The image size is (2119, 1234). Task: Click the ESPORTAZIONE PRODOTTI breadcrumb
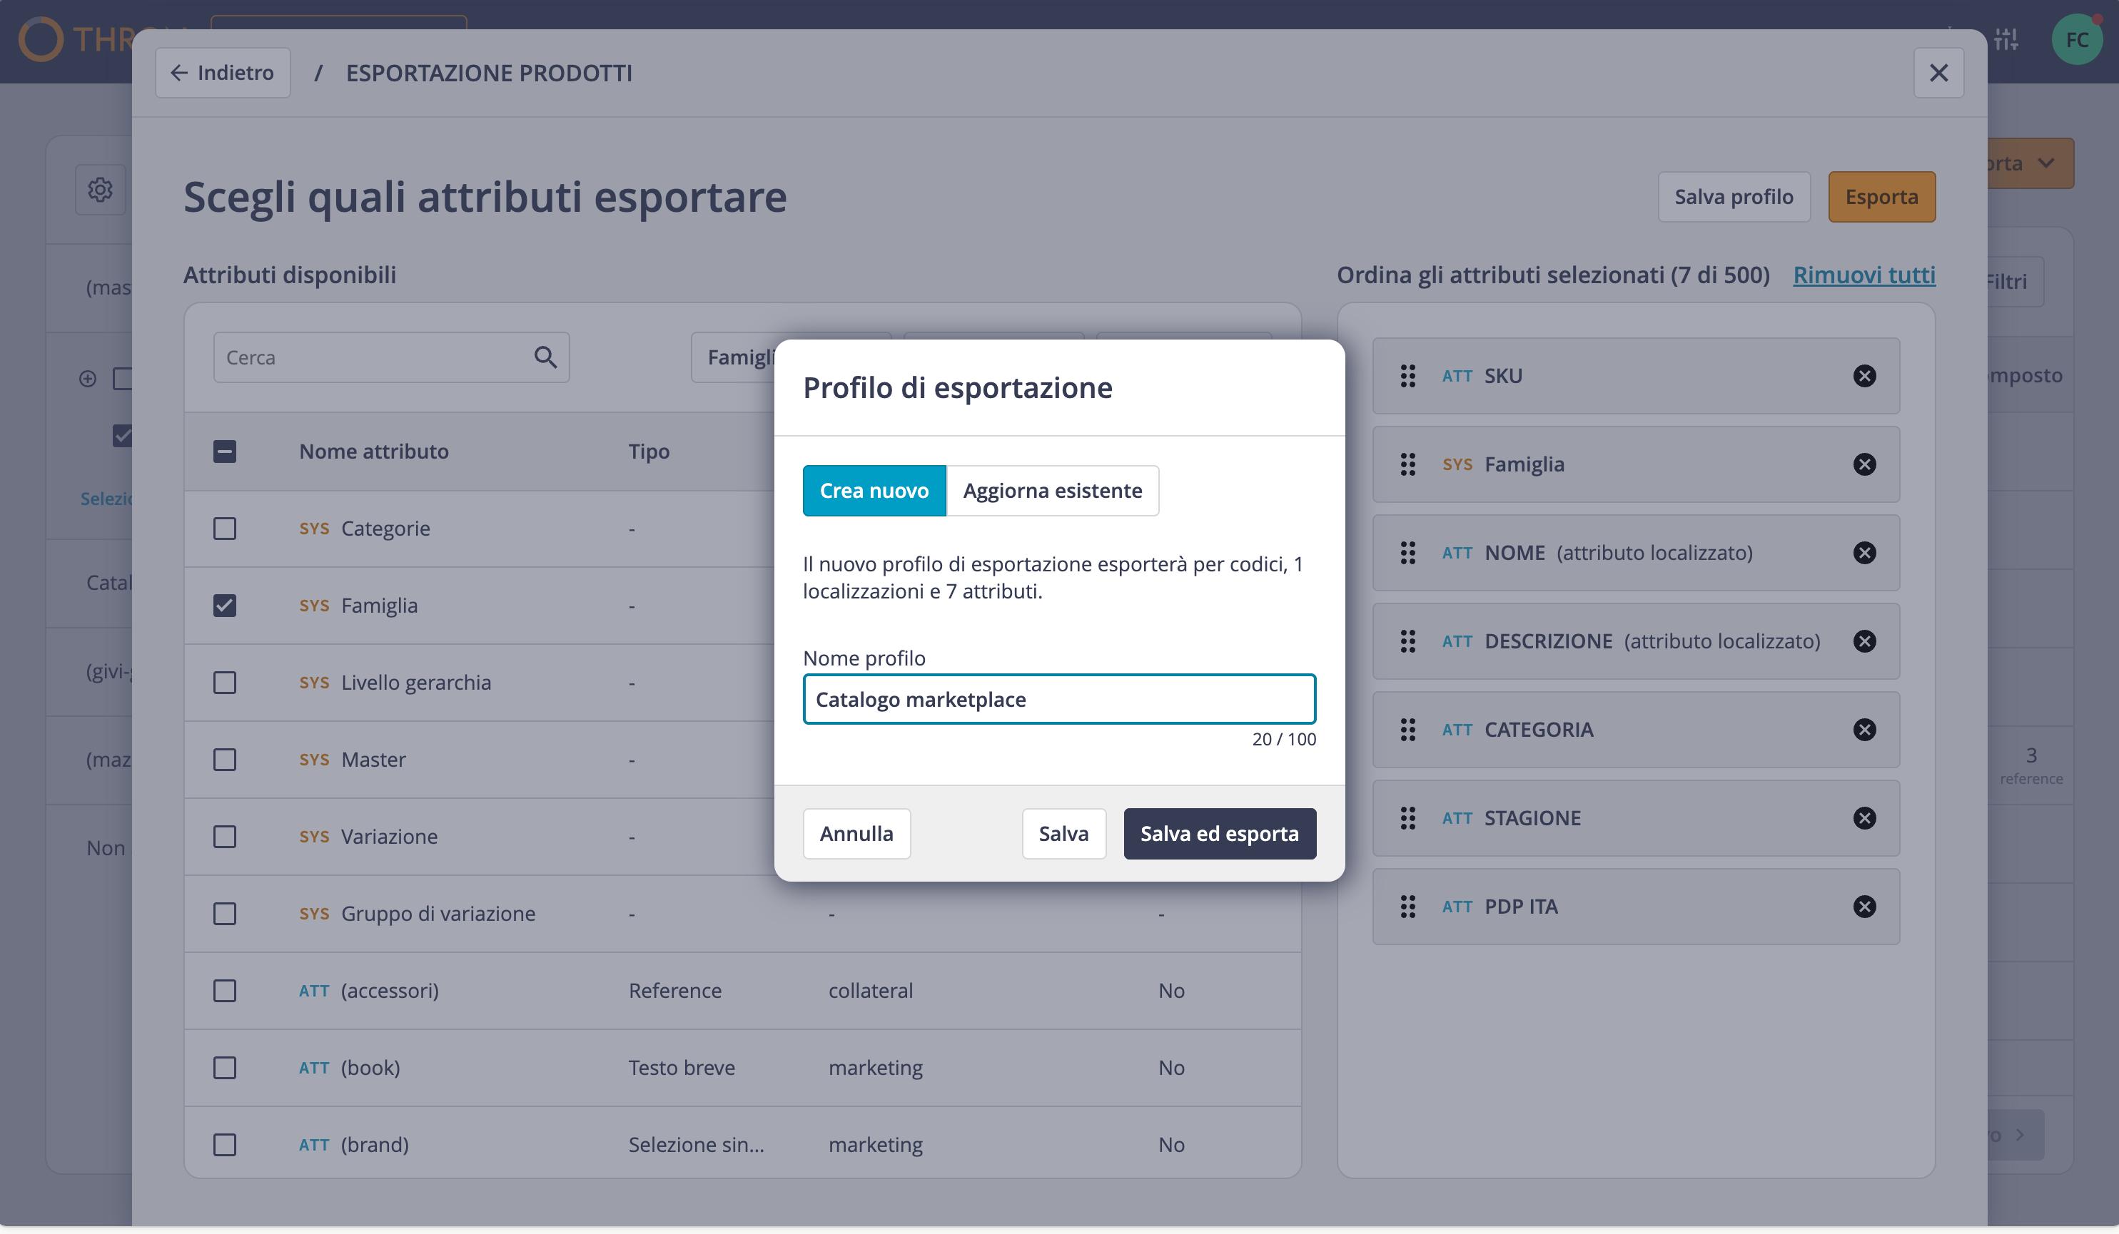click(490, 73)
